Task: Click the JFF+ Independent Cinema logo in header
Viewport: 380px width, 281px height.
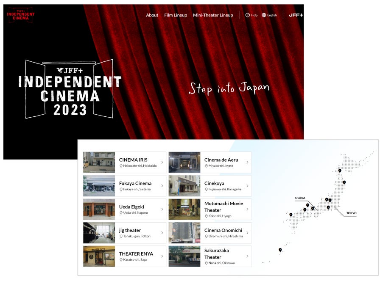Action: point(21,15)
